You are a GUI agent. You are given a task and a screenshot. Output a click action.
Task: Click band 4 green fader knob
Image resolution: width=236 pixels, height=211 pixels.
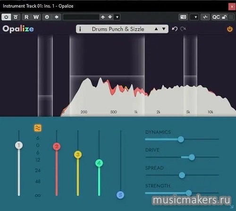click(x=99, y=163)
